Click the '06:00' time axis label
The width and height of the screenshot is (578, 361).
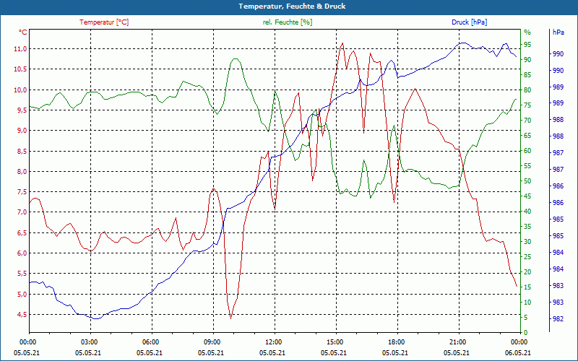150,342
